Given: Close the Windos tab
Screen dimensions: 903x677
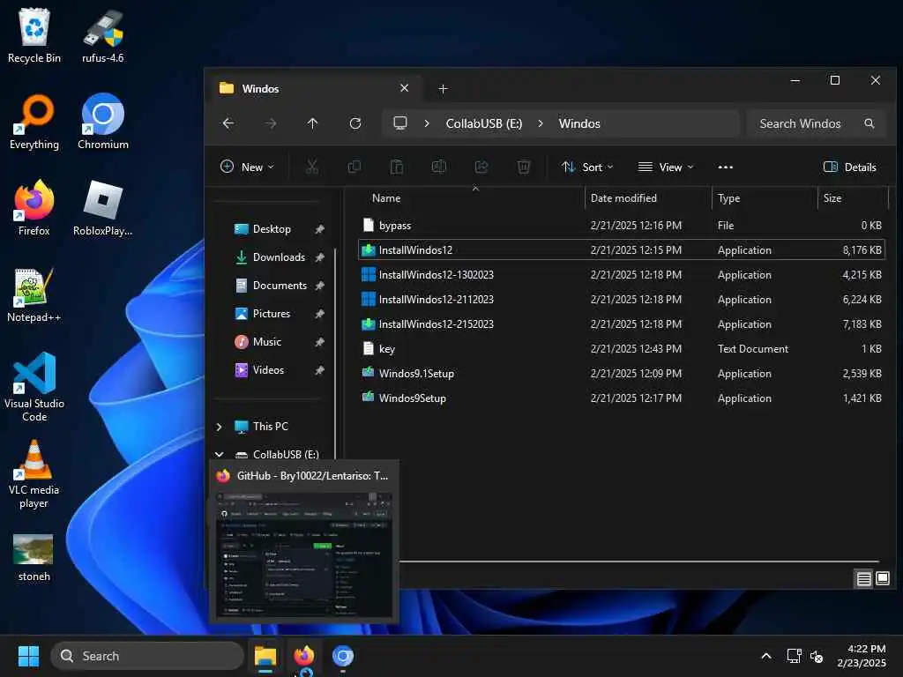Looking at the screenshot, I should pyautogui.click(x=404, y=88).
